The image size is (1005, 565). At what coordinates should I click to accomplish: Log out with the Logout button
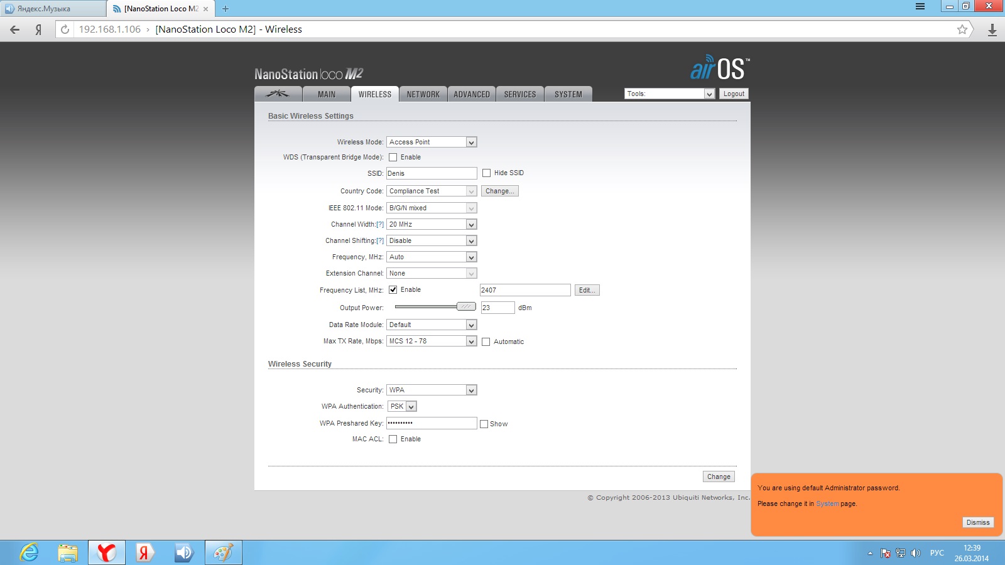tap(734, 94)
